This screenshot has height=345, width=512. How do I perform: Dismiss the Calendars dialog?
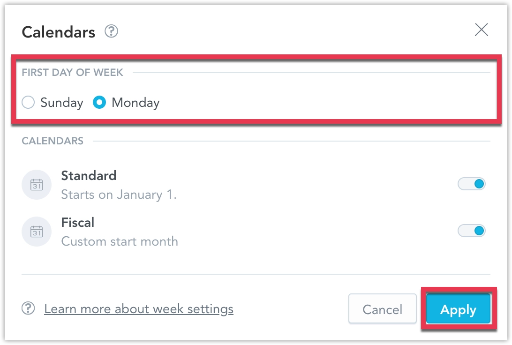point(482,30)
